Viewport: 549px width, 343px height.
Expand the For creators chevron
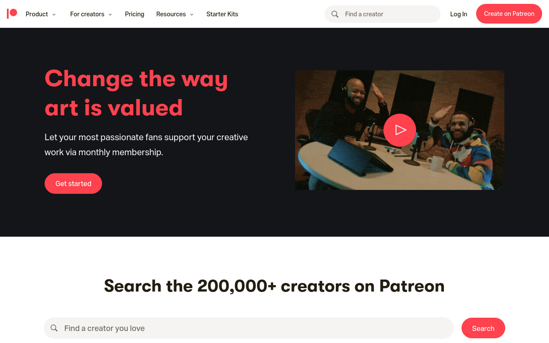click(x=110, y=15)
